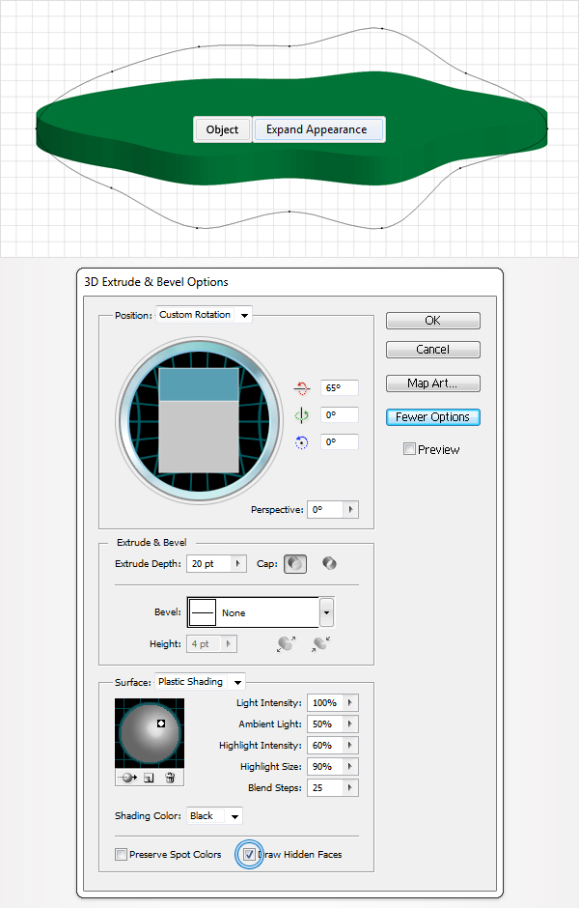Click Highlight Intensity 60% field

tap(325, 746)
